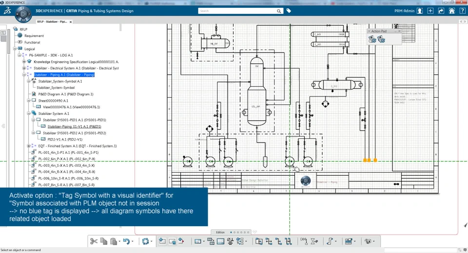Click the search magnifier icon
468x253 pixels.
point(279,11)
